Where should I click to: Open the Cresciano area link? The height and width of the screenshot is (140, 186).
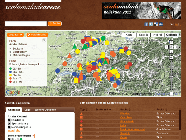coord(126,117)
